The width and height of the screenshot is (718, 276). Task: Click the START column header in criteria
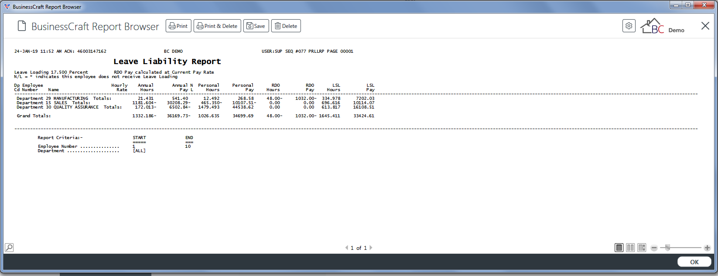coord(140,138)
